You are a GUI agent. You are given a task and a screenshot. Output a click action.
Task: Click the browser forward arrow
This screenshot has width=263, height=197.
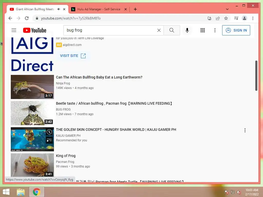(18, 18)
